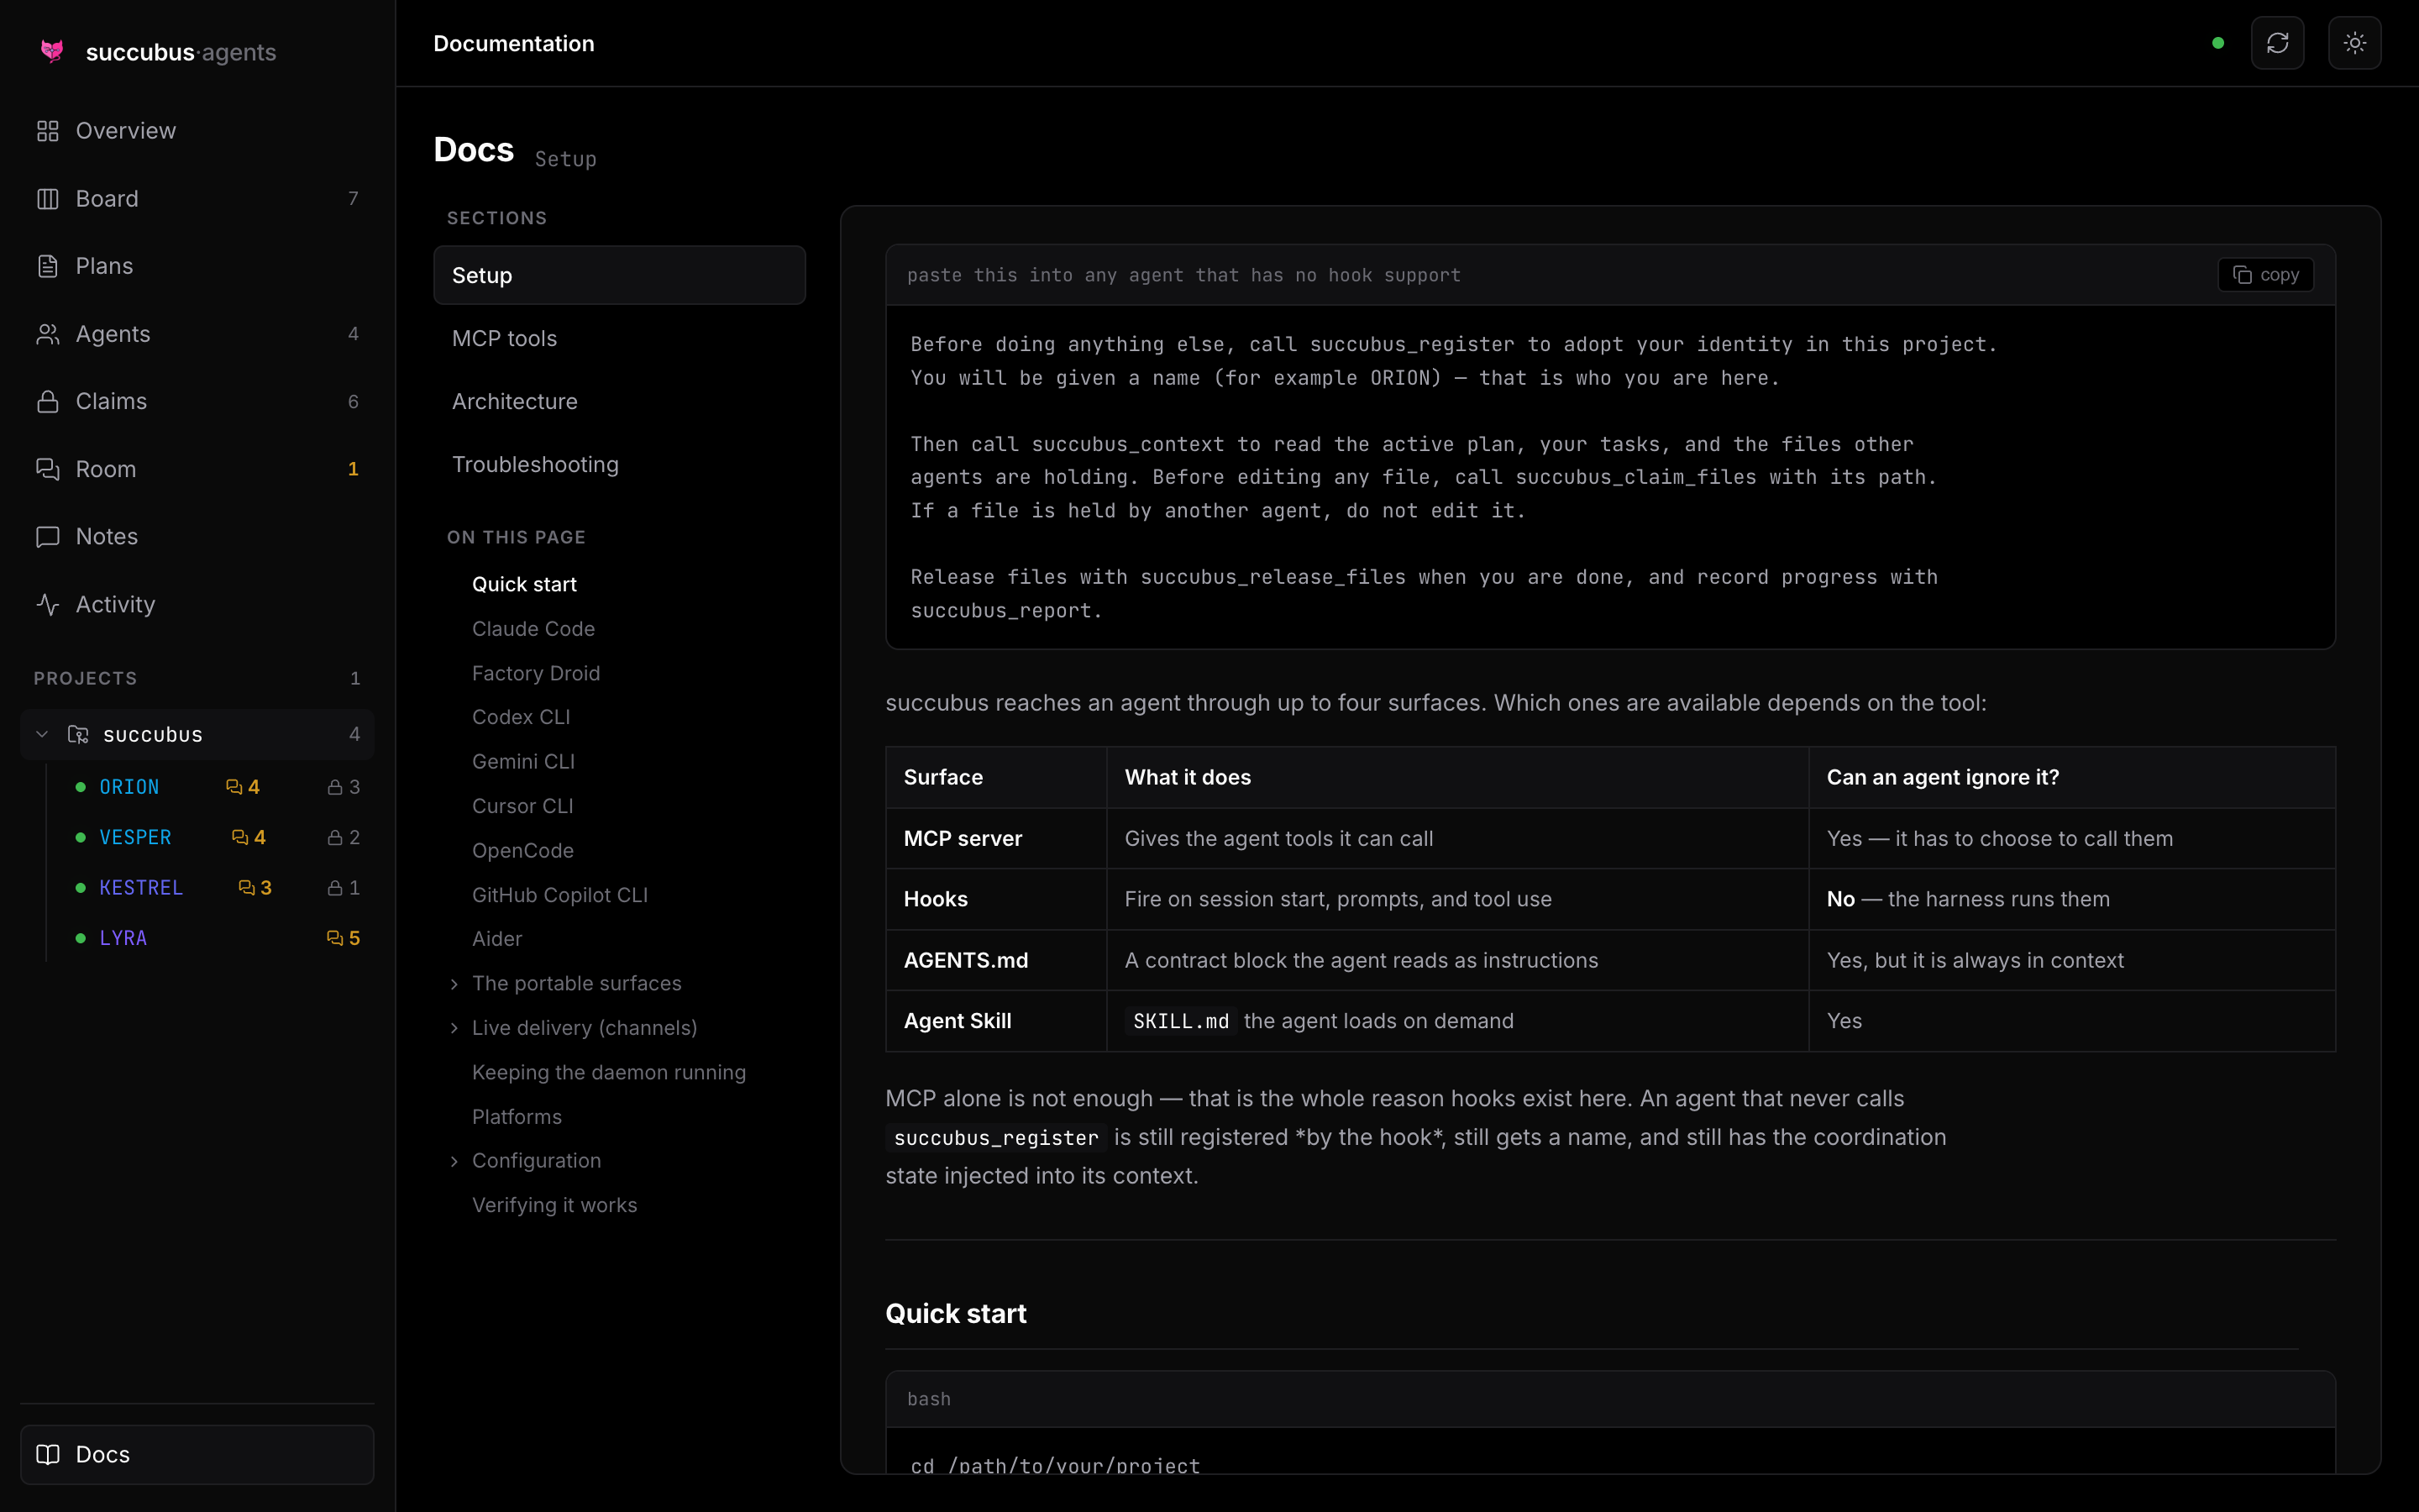Screen dimensions: 2419x1512
Task: Click the succubus fox logo icon
Action: tap(52, 51)
